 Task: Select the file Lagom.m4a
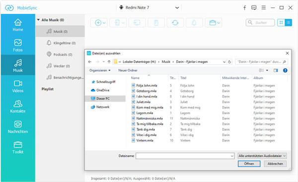coord(145,113)
